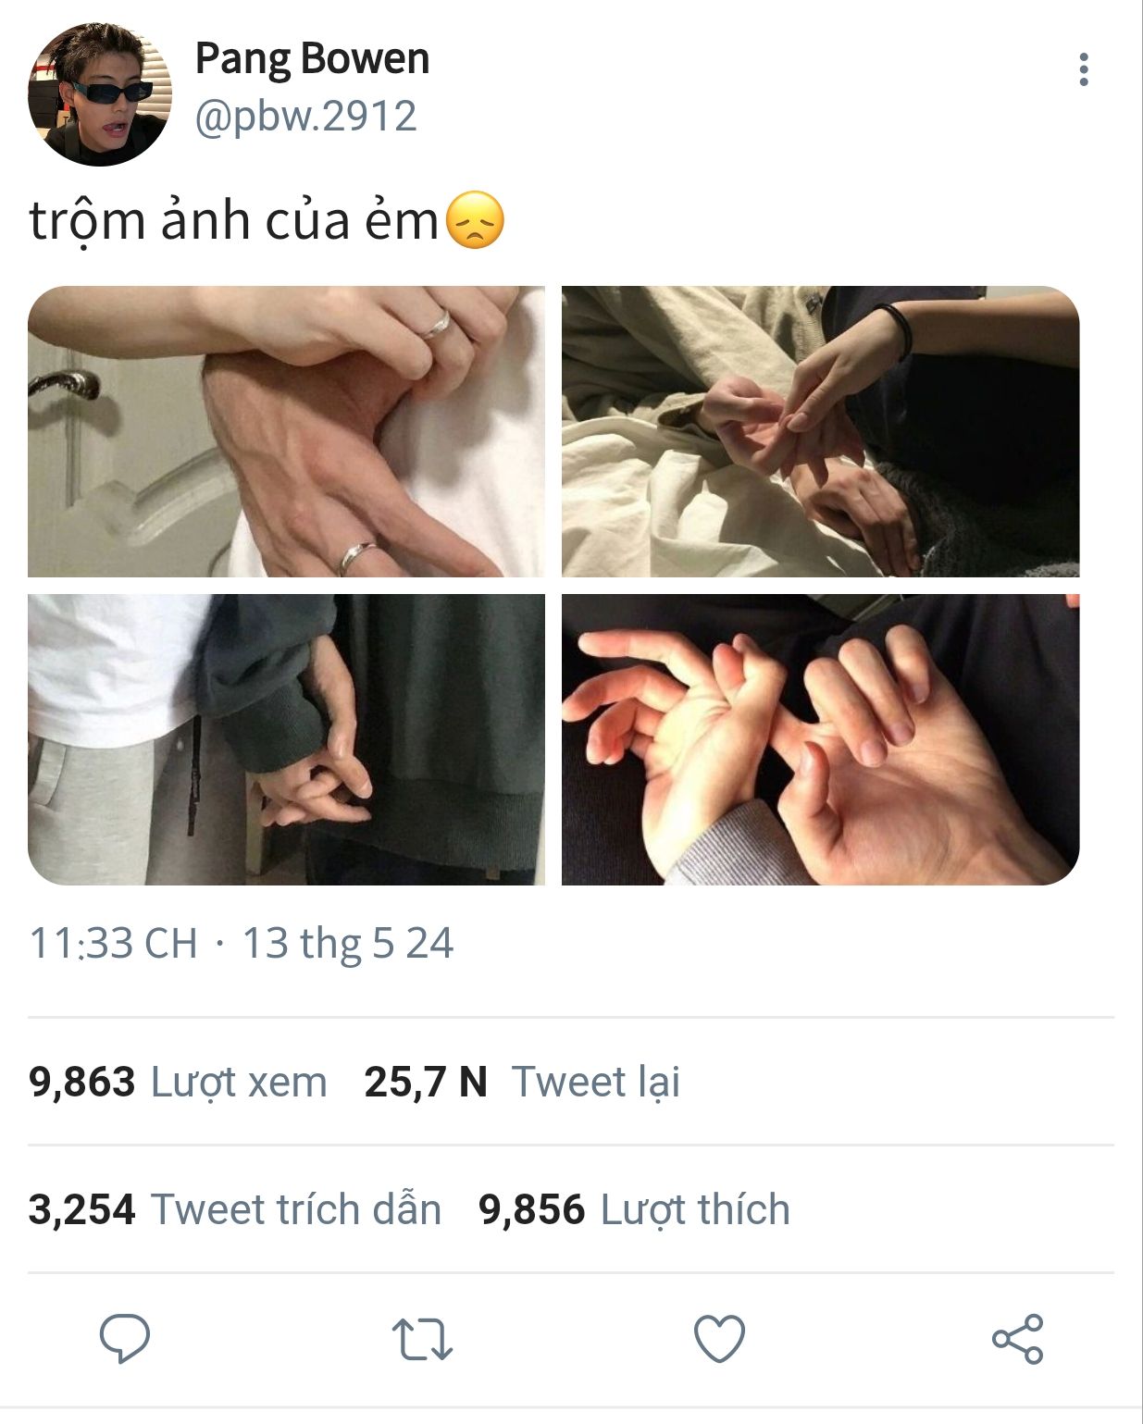Open photo of couple holding hands standing
Screen dimensions: 1143x1424
286,739
